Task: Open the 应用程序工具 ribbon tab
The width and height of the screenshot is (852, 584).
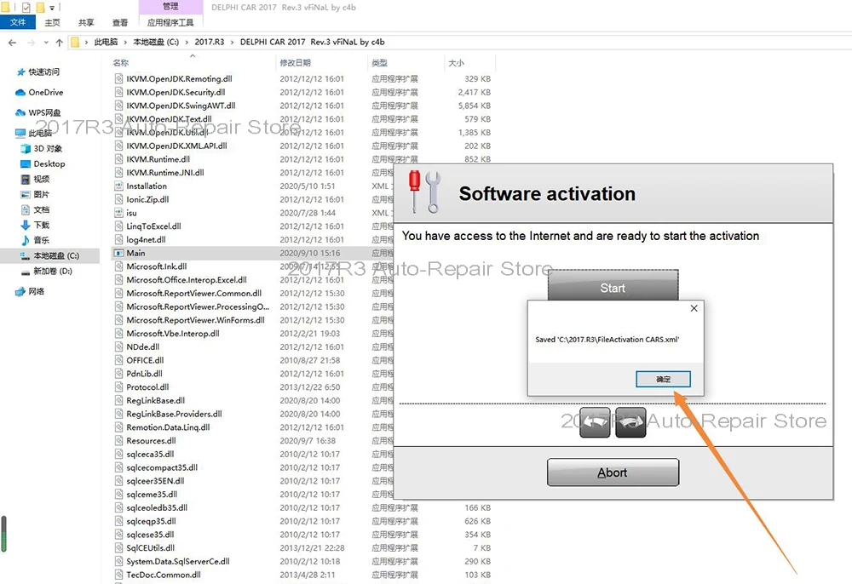Action: (x=170, y=22)
